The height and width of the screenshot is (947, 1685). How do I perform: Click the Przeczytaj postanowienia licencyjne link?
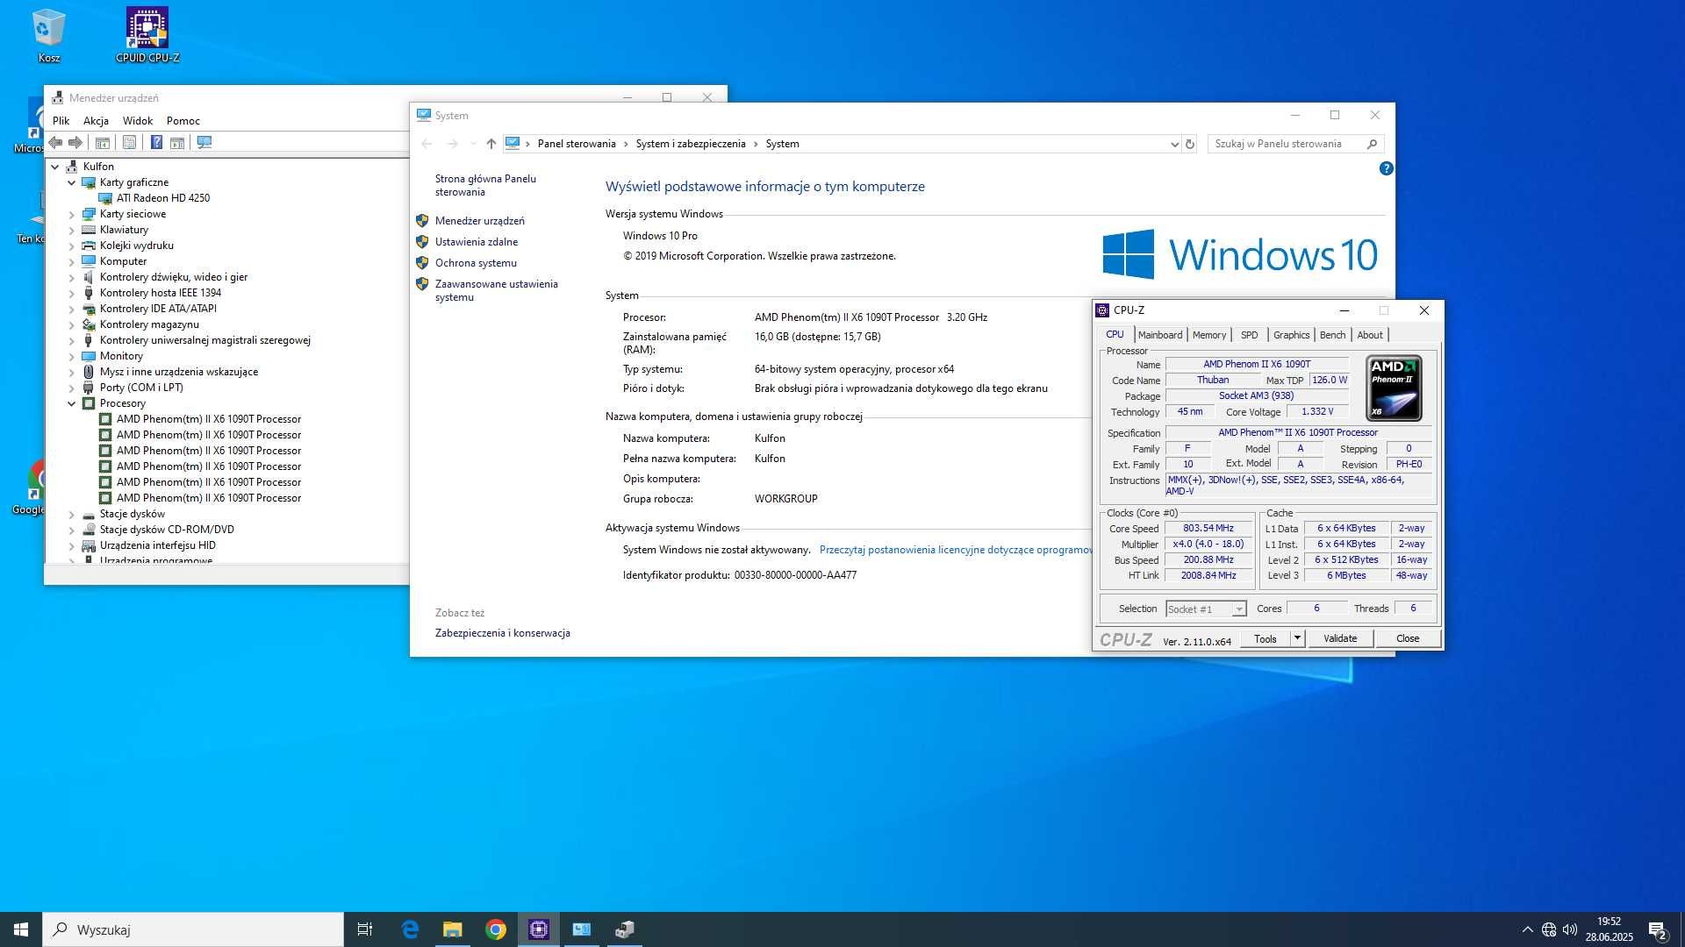955,550
